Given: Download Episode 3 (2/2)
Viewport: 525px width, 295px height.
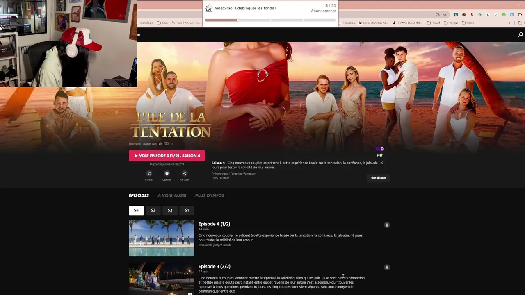Looking at the screenshot, I should (387, 267).
